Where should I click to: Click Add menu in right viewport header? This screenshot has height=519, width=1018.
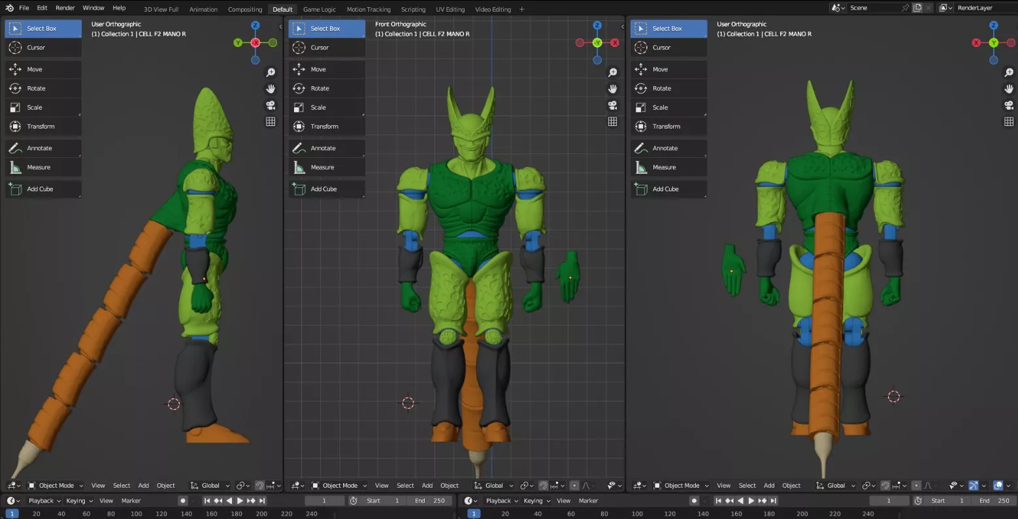point(769,485)
